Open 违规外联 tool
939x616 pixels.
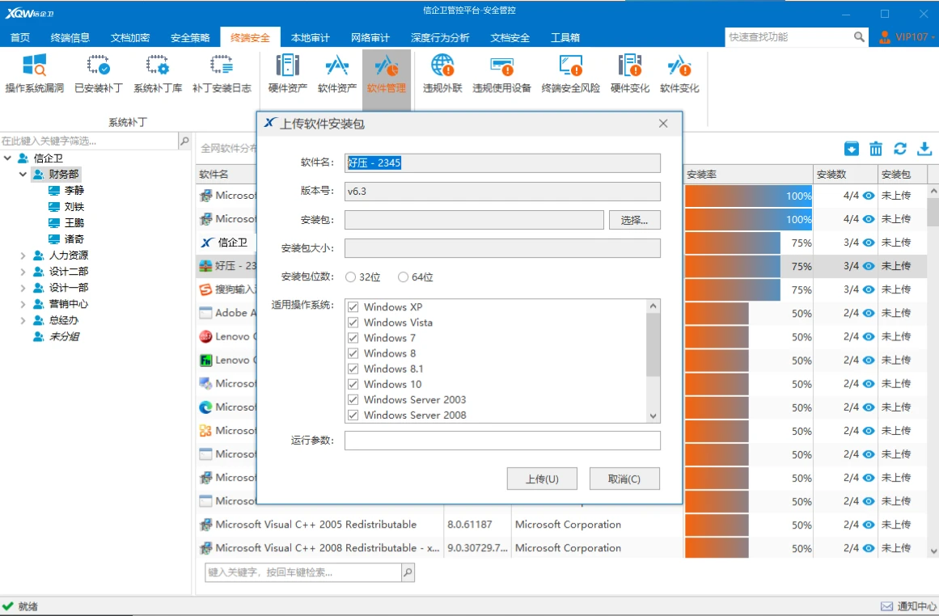coord(442,74)
